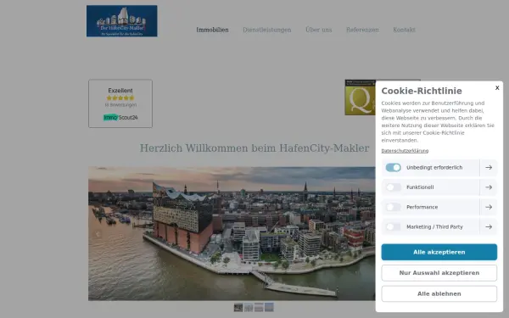Click the gold Q quality seal

pos(360,98)
